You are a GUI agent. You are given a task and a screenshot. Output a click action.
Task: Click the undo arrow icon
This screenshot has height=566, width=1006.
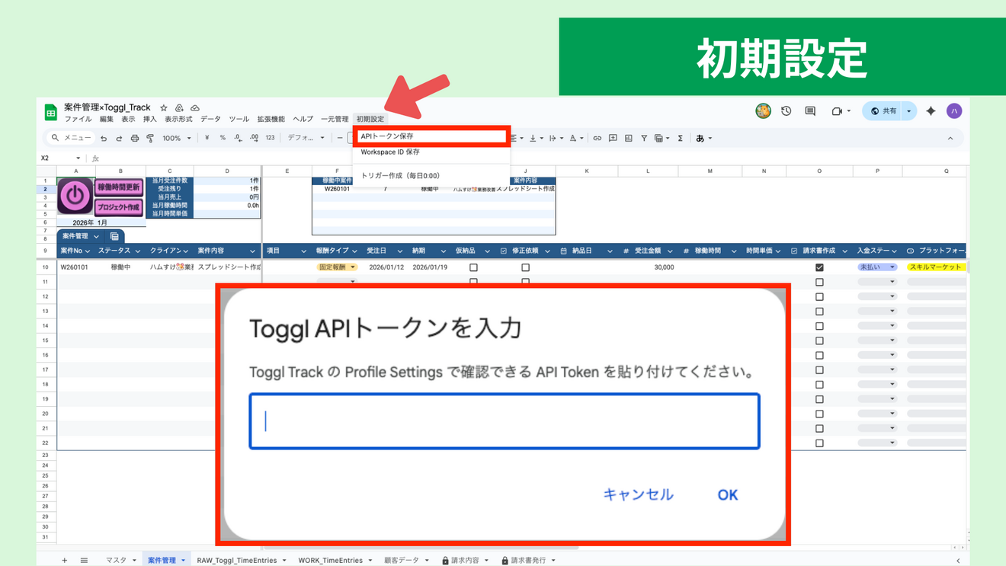102,138
